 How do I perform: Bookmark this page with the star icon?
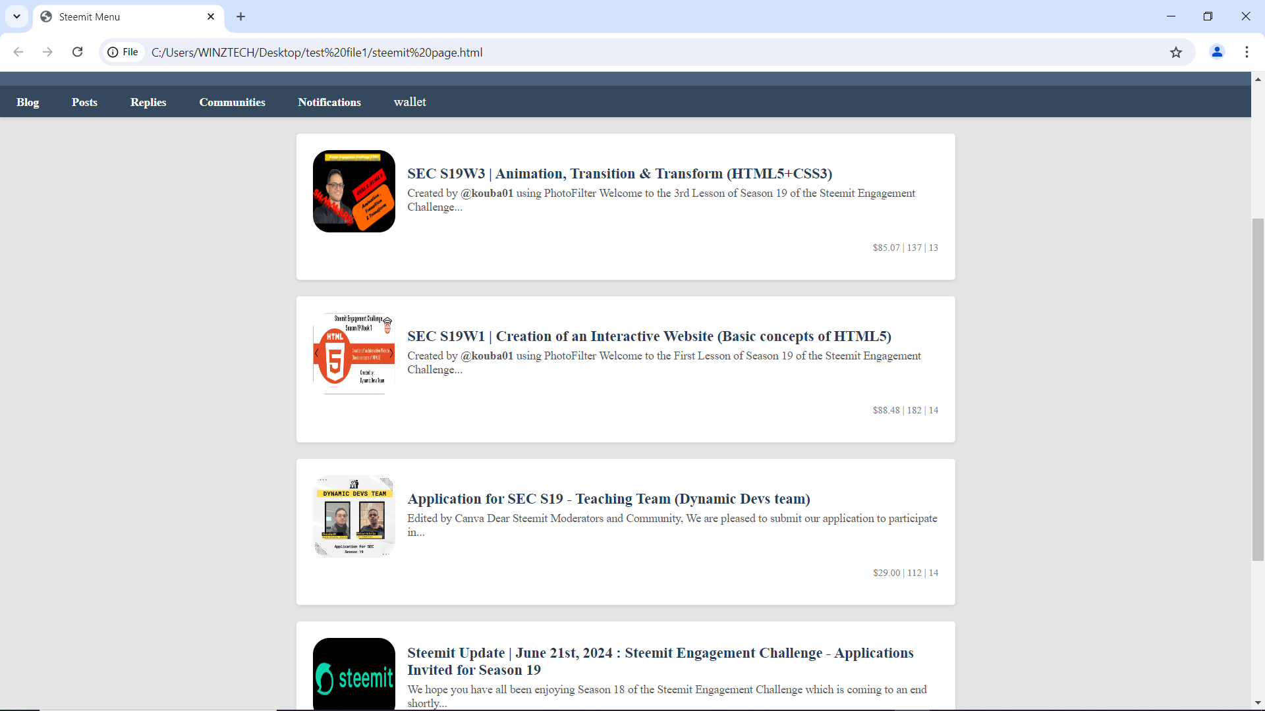point(1176,52)
